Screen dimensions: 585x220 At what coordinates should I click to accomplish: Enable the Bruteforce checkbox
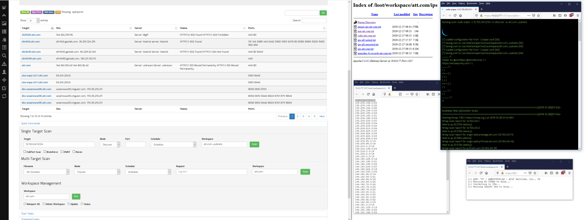45,152
